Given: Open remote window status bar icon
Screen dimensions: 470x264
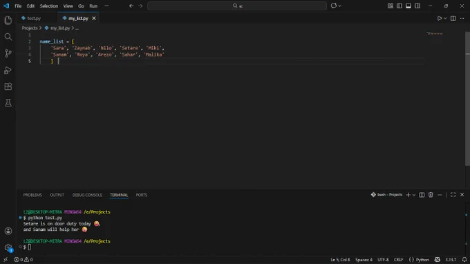Looking at the screenshot, I should [6, 259].
